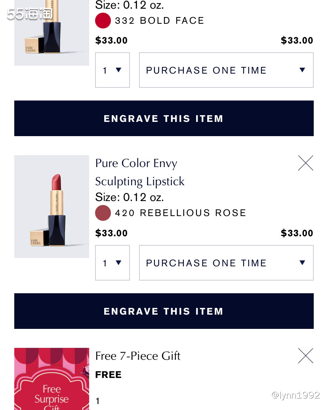Screen dimensions: 328x410
Task: Click the 420 Rebellious Rose color swatch
Action: tap(103, 213)
